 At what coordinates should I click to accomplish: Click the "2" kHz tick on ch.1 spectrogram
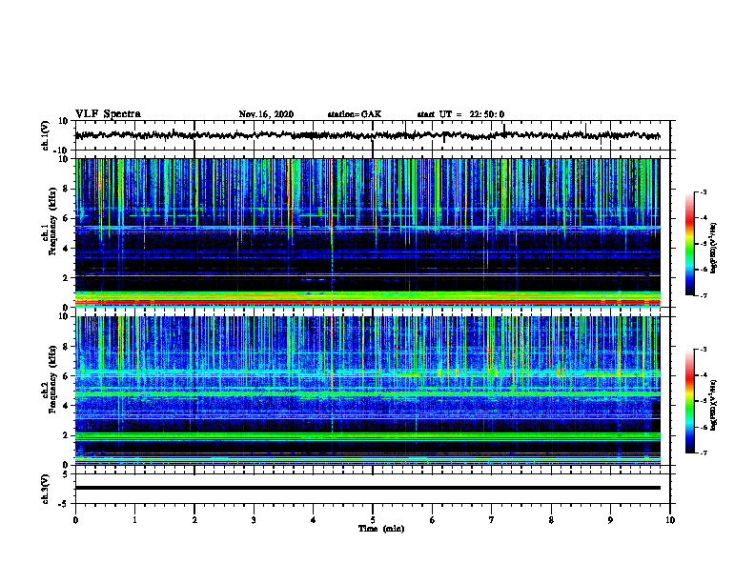click(66, 278)
